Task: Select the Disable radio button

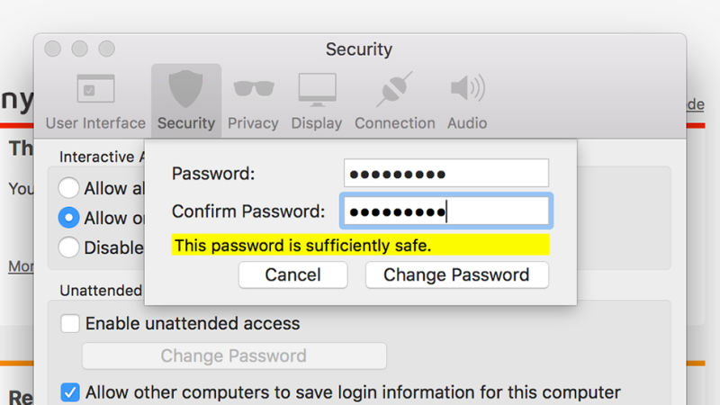Action: tap(68, 247)
